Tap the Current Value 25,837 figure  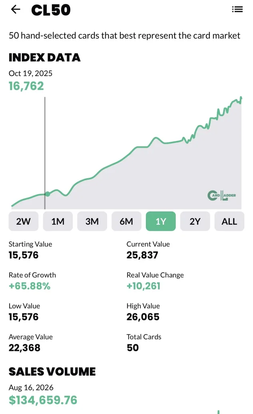[x=142, y=255]
